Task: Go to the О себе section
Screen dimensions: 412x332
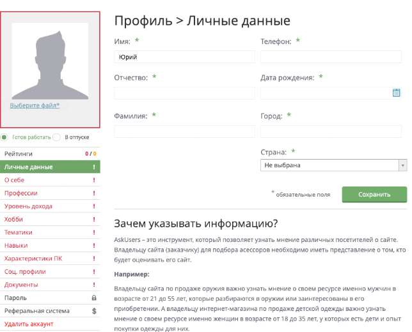Action: [15, 180]
